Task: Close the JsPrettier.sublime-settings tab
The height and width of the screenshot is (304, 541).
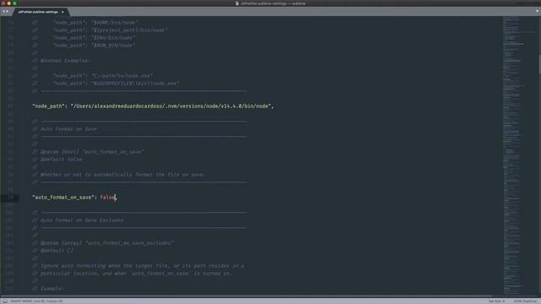Action: pyautogui.click(x=63, y=12)
